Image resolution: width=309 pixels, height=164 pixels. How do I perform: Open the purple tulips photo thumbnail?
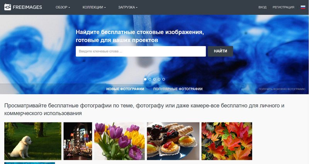119,141
